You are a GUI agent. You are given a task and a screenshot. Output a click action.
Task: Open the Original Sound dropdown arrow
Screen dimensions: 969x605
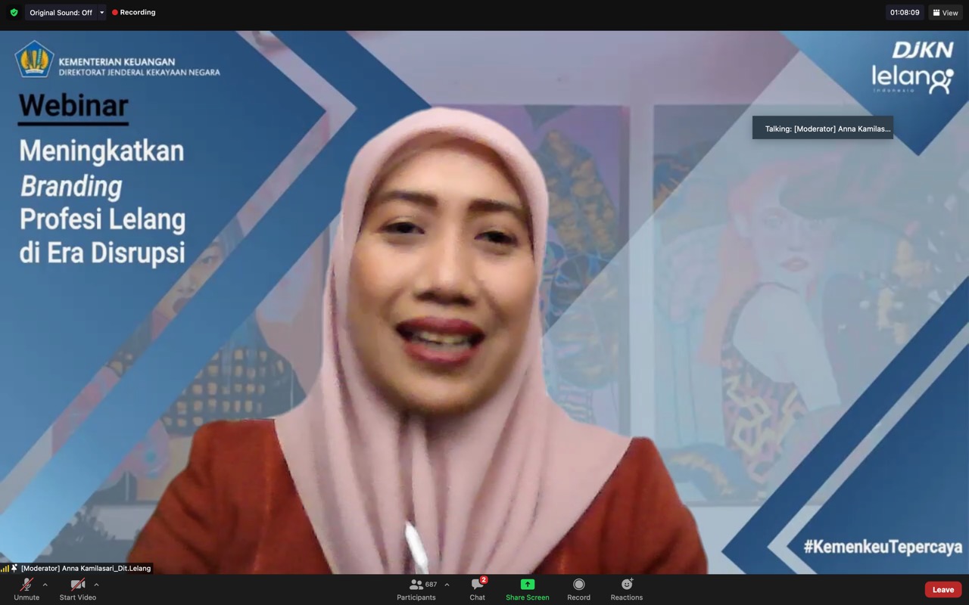(101, 13)
